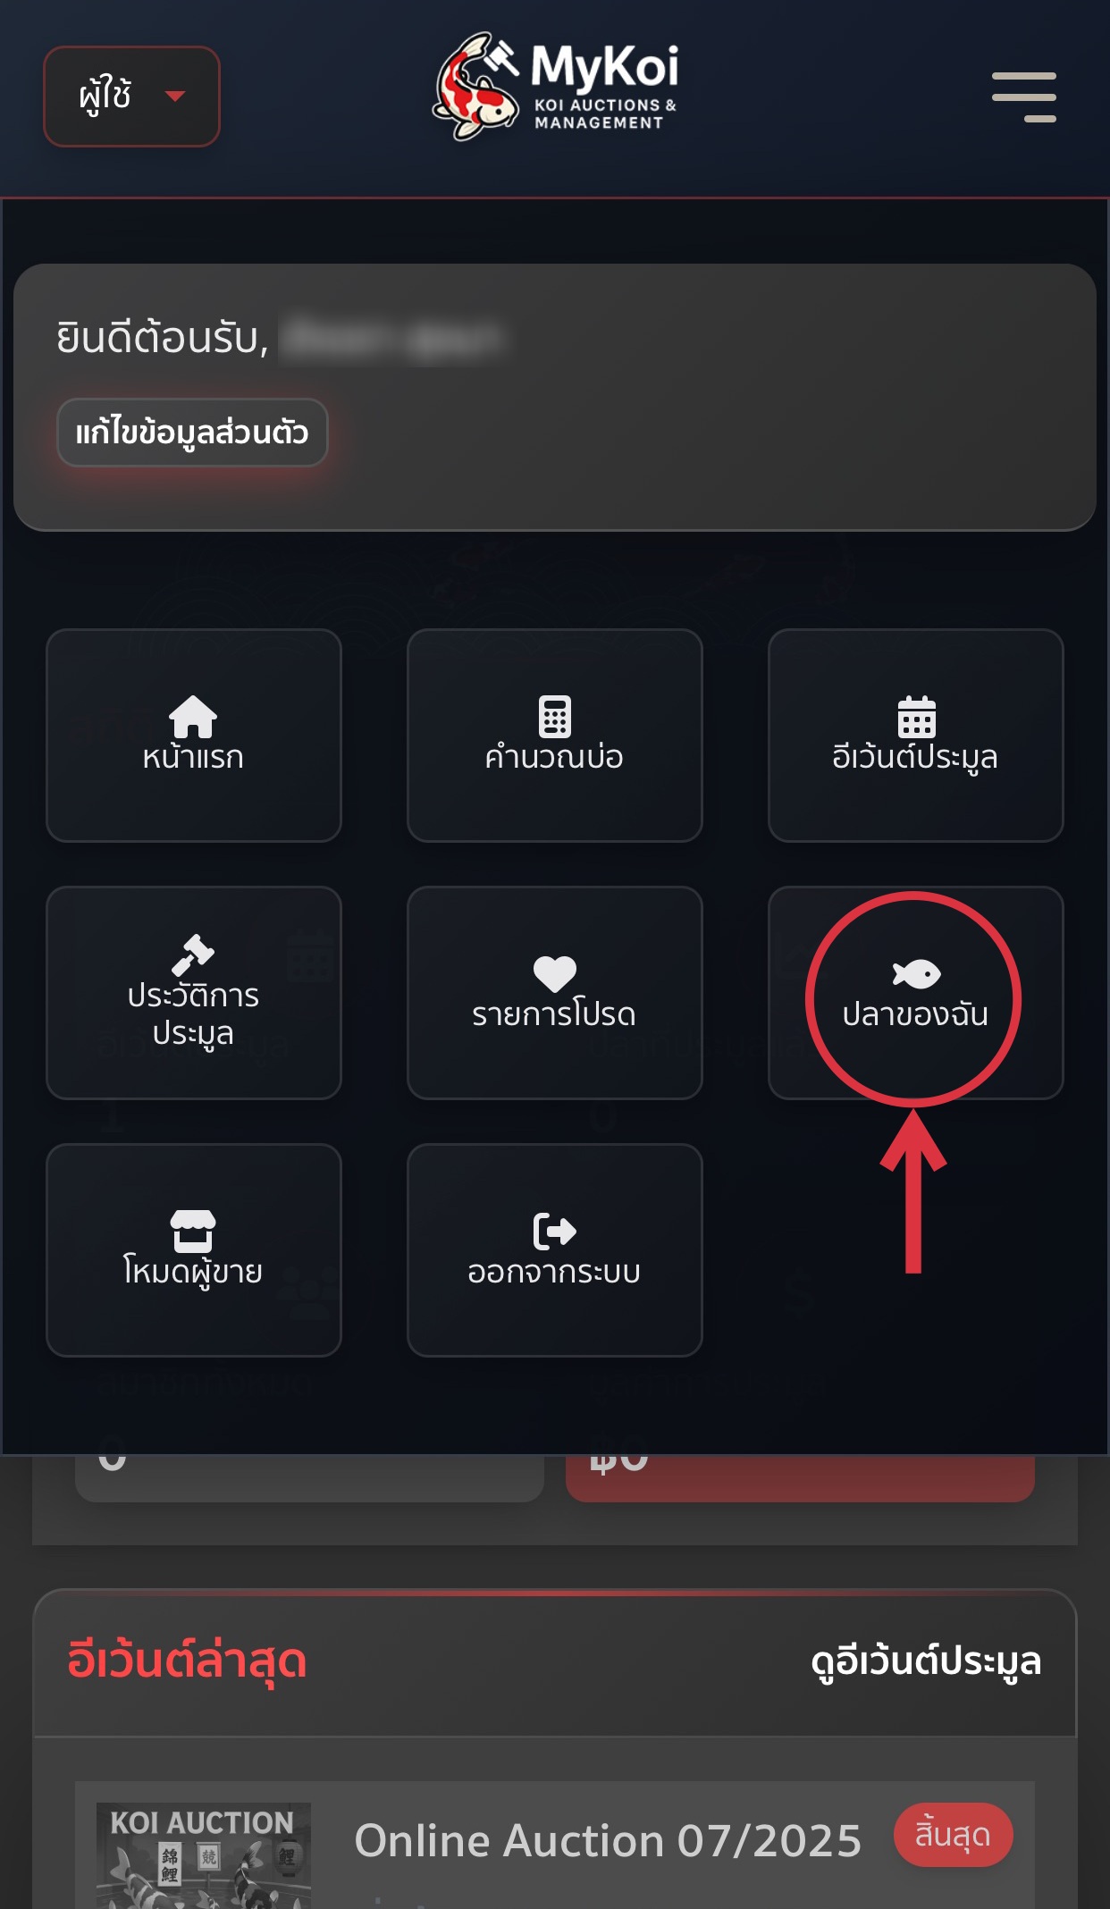This screenshot has height=1909, width=1110.
Task: Expand the ผู้ใช้ user dropdown
Action: tap(131, 97)
